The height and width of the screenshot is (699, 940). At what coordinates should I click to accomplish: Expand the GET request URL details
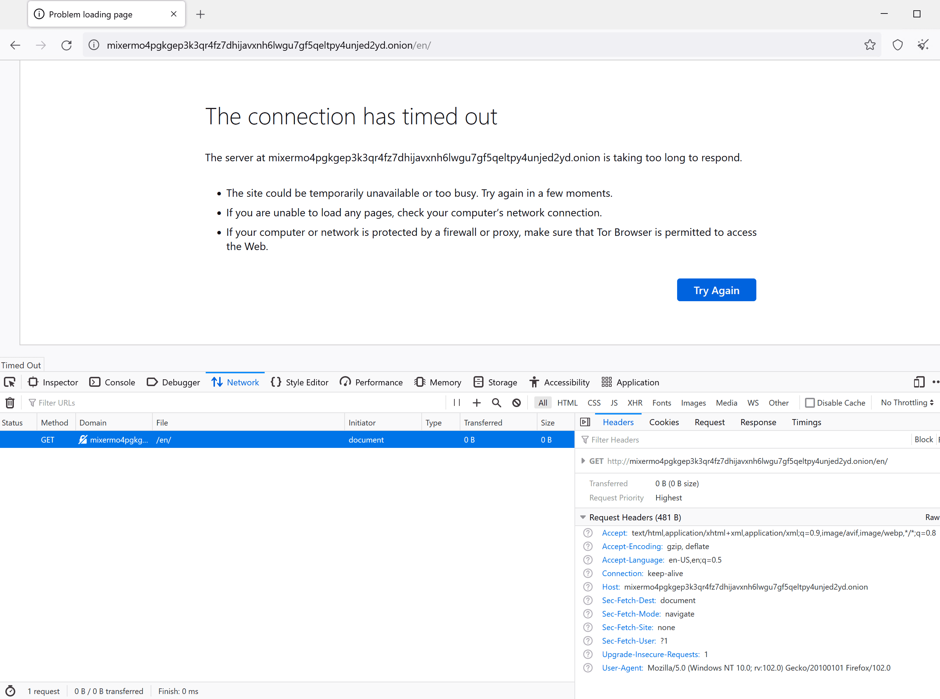[583, 461]
